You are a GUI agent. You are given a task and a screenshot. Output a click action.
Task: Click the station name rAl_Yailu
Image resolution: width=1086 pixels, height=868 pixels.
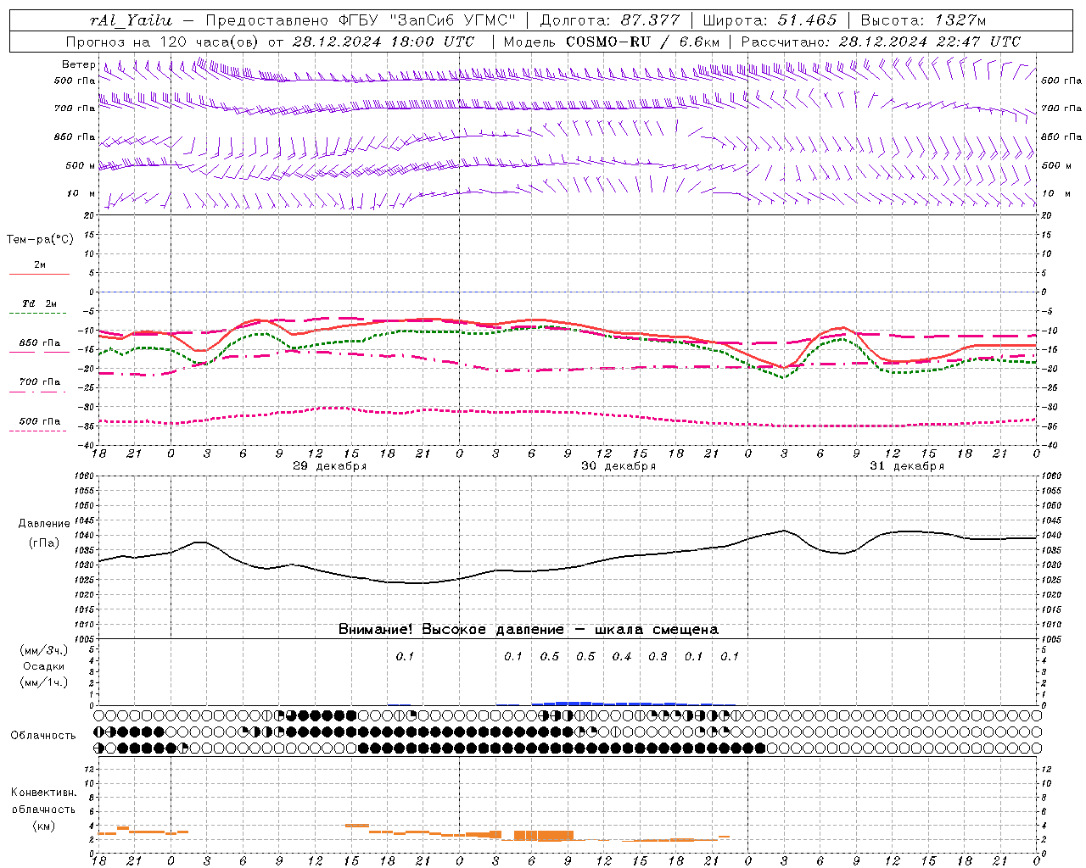pos(131,20)
